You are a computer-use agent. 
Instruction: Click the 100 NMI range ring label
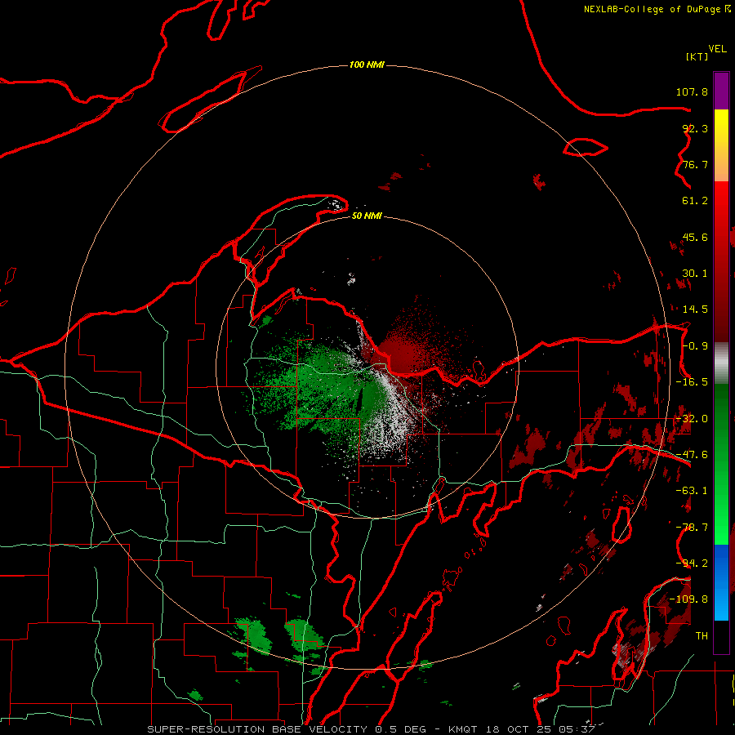[367, 65]
